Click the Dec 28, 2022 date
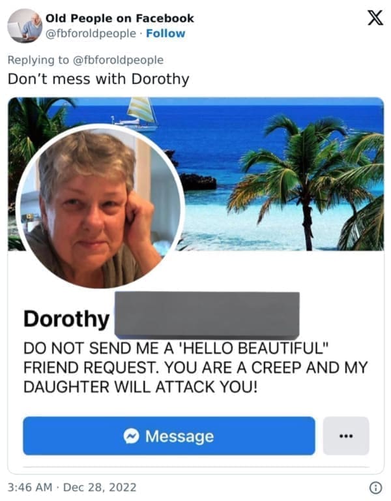 tap(100, 487)
